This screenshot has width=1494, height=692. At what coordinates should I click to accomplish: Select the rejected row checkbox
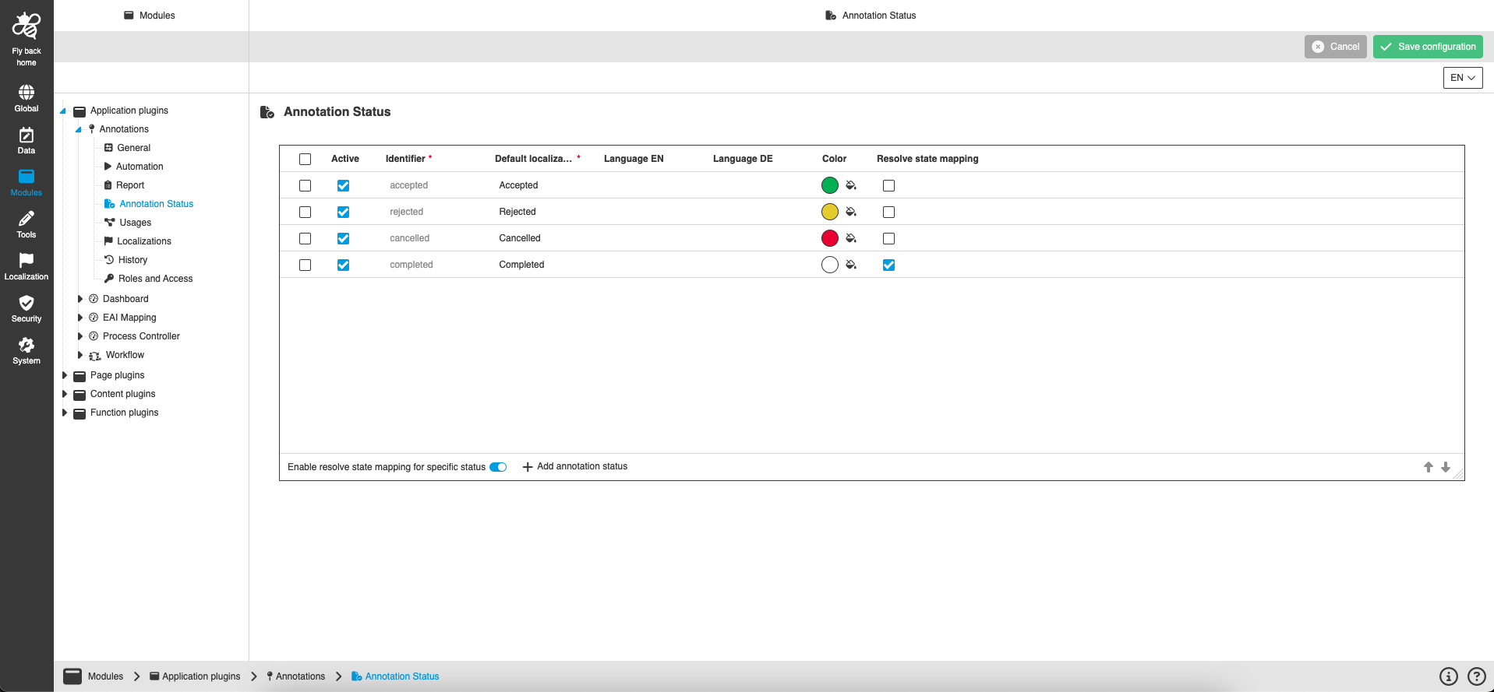click(x=306, y=213)
